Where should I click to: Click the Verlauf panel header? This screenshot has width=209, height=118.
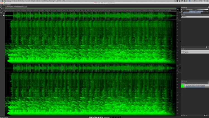click(195, 15)
